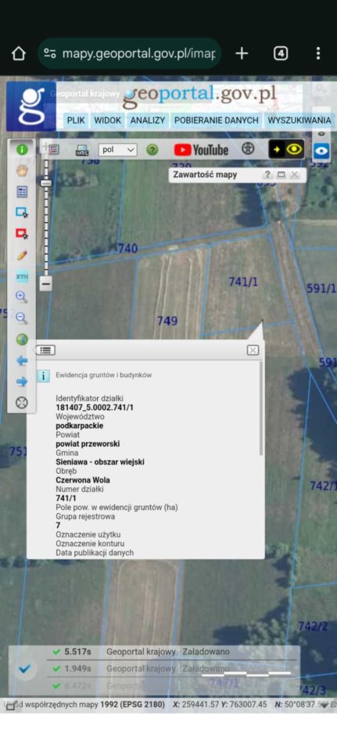
Task: Click the Zawartość mapy title
Action: tap(205, 174)
